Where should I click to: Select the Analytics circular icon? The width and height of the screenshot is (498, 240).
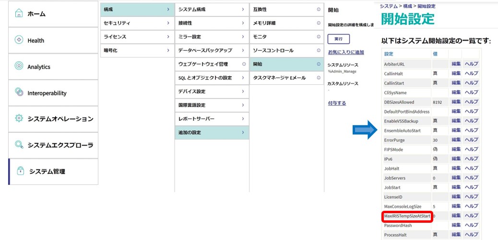tap(19, 67)
